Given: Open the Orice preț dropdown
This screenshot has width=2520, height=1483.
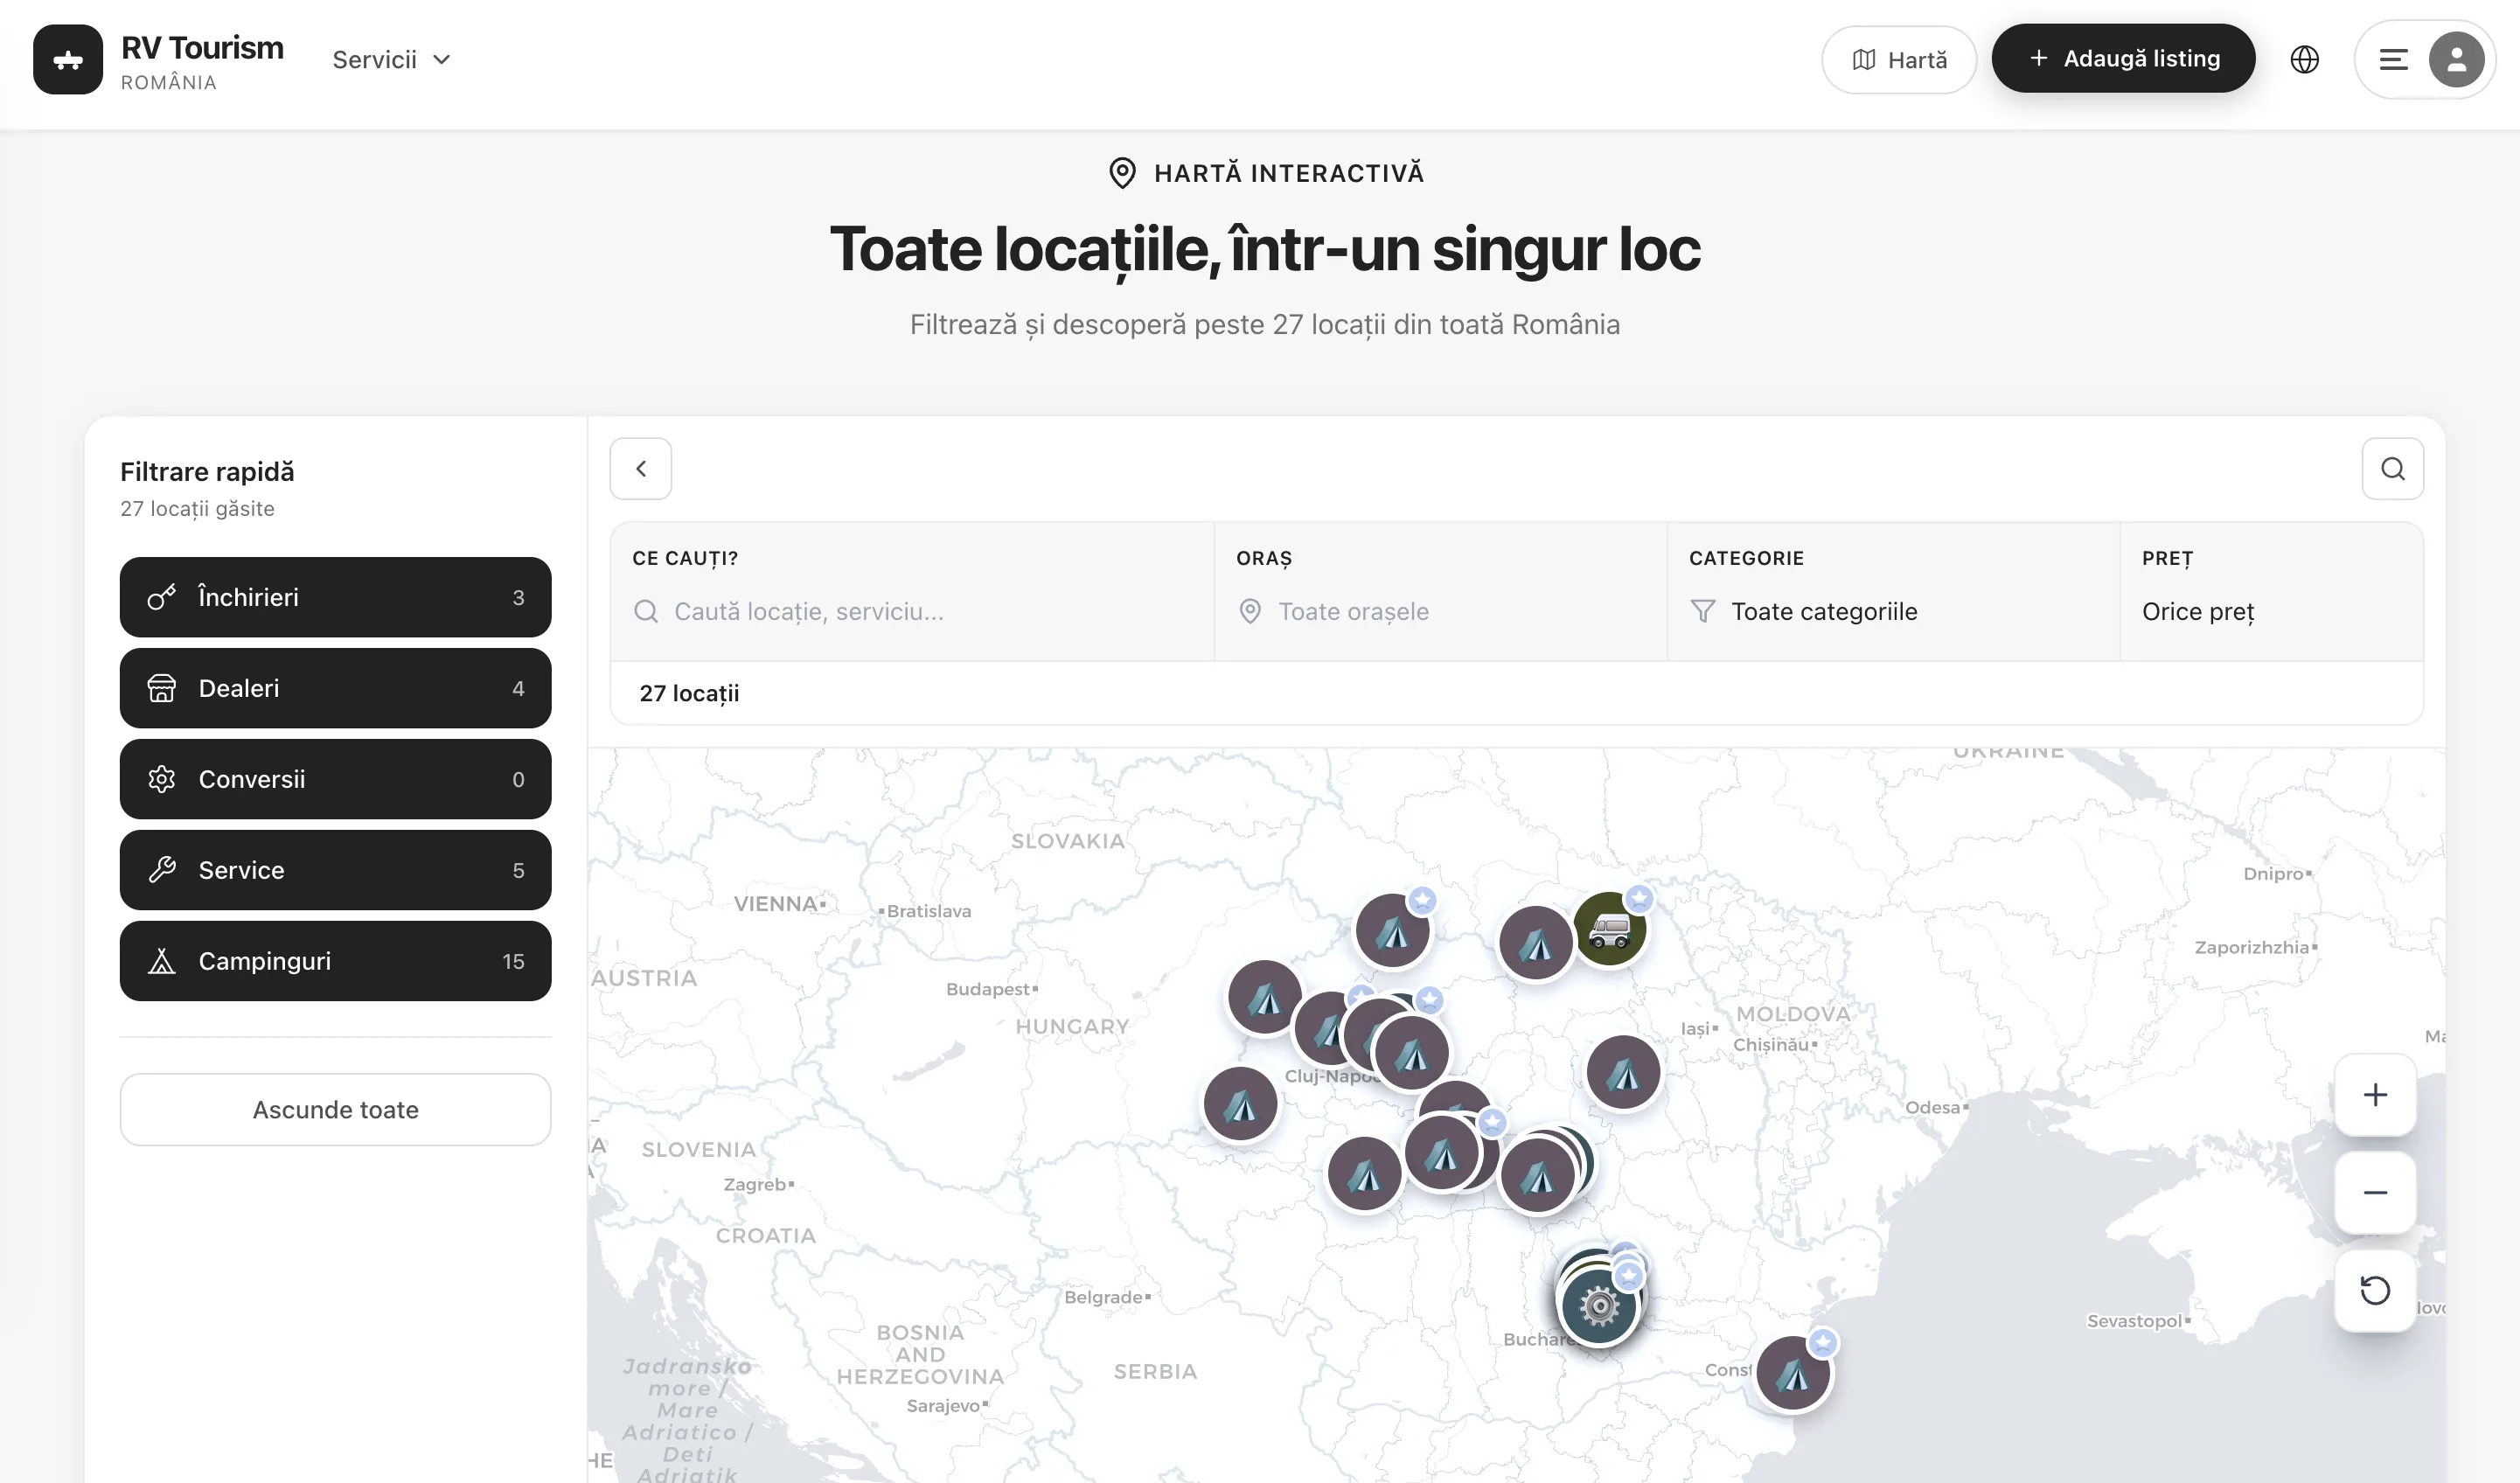Looking at the screenshot, I should click(x=2198, y=611).
